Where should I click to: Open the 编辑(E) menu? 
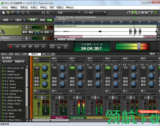(x=14, y=8)
